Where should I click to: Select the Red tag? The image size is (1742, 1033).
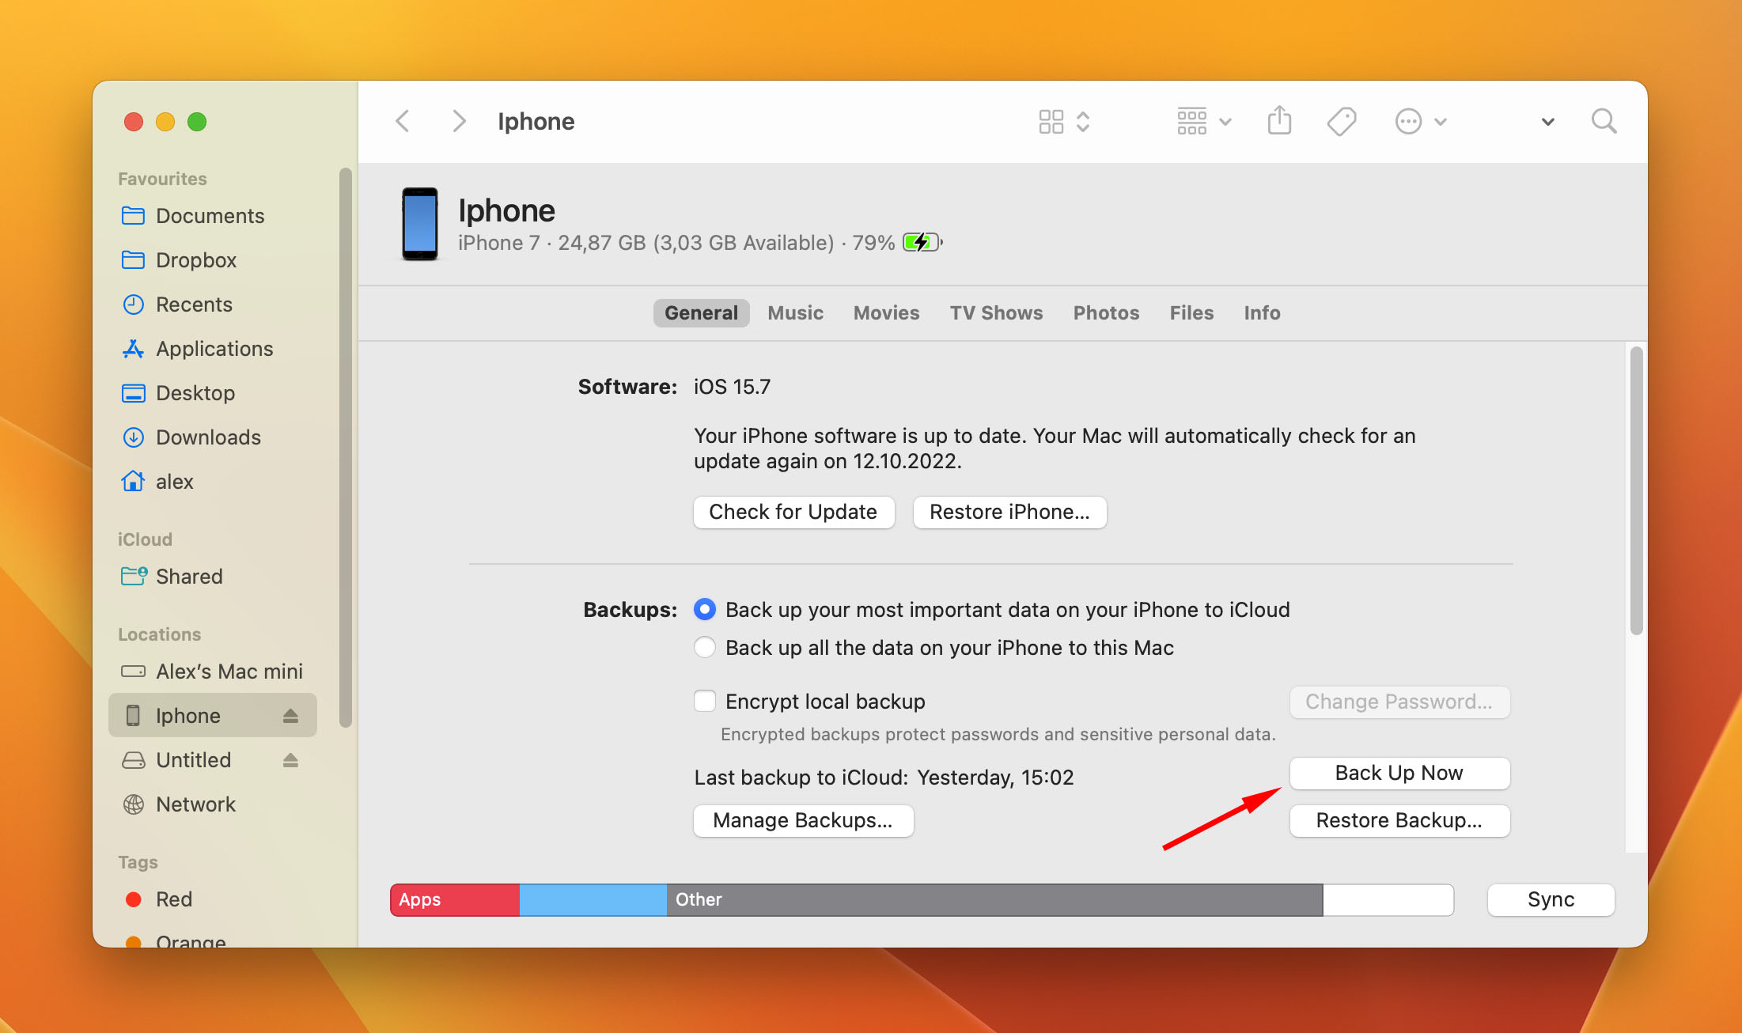213,899
